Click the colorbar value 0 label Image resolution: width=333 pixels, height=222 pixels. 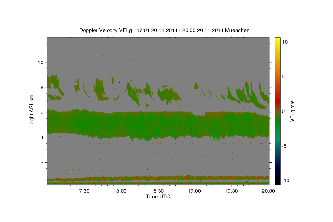point(283,111)
